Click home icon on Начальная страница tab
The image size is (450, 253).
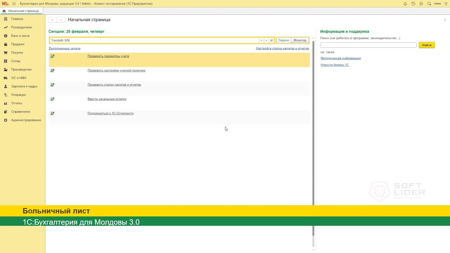pos(4,11)
